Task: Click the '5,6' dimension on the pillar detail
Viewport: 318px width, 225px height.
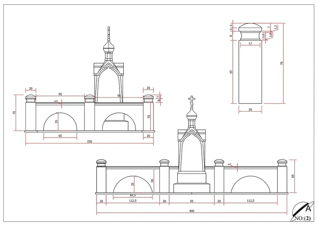Action: (263, 36)
